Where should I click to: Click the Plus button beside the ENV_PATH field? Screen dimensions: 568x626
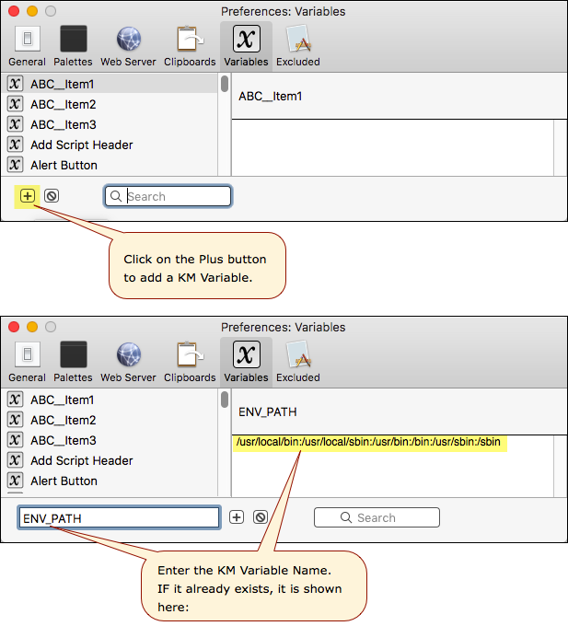(237, 517)
